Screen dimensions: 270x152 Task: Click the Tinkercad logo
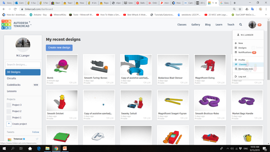tap(6, 24)
